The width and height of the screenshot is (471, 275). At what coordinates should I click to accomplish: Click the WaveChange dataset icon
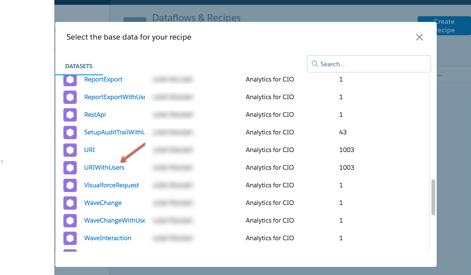point(70,203)
